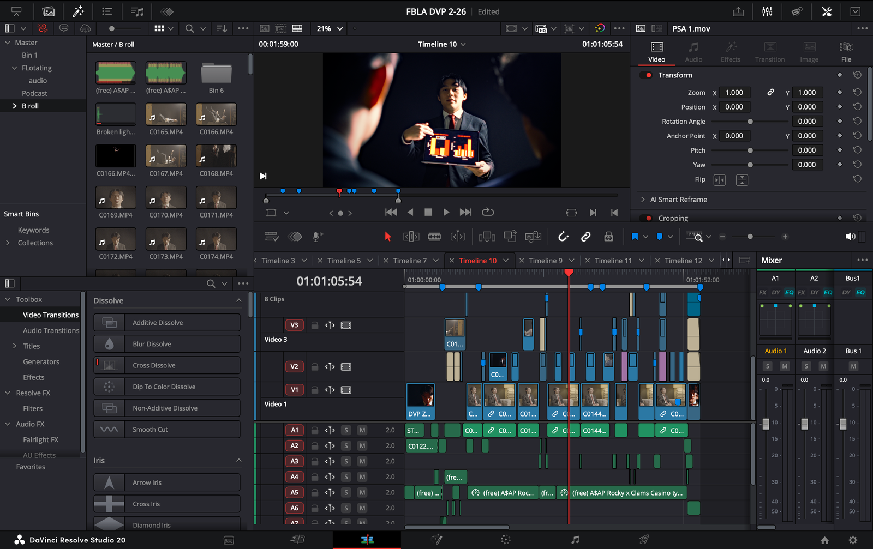The width and height of the screenshot is (873, 549).
Task: Click the voiceover microphone icon
Action: 317,237
